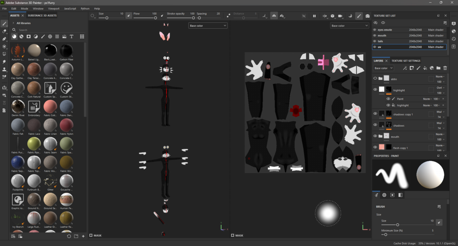
Task: Open brush preset dropdown at toolbar start
Action: (x=93, y=16)
